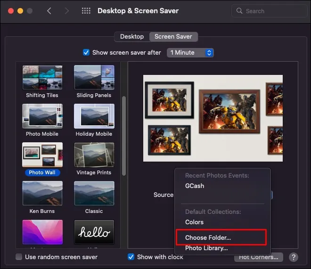Select the Vintage Prints screen saver
This screenshot has height=269, width=311.
coord(94,155)
